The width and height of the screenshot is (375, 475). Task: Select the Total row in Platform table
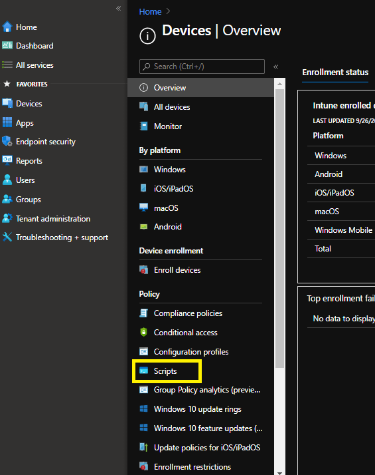click(341, 249)
